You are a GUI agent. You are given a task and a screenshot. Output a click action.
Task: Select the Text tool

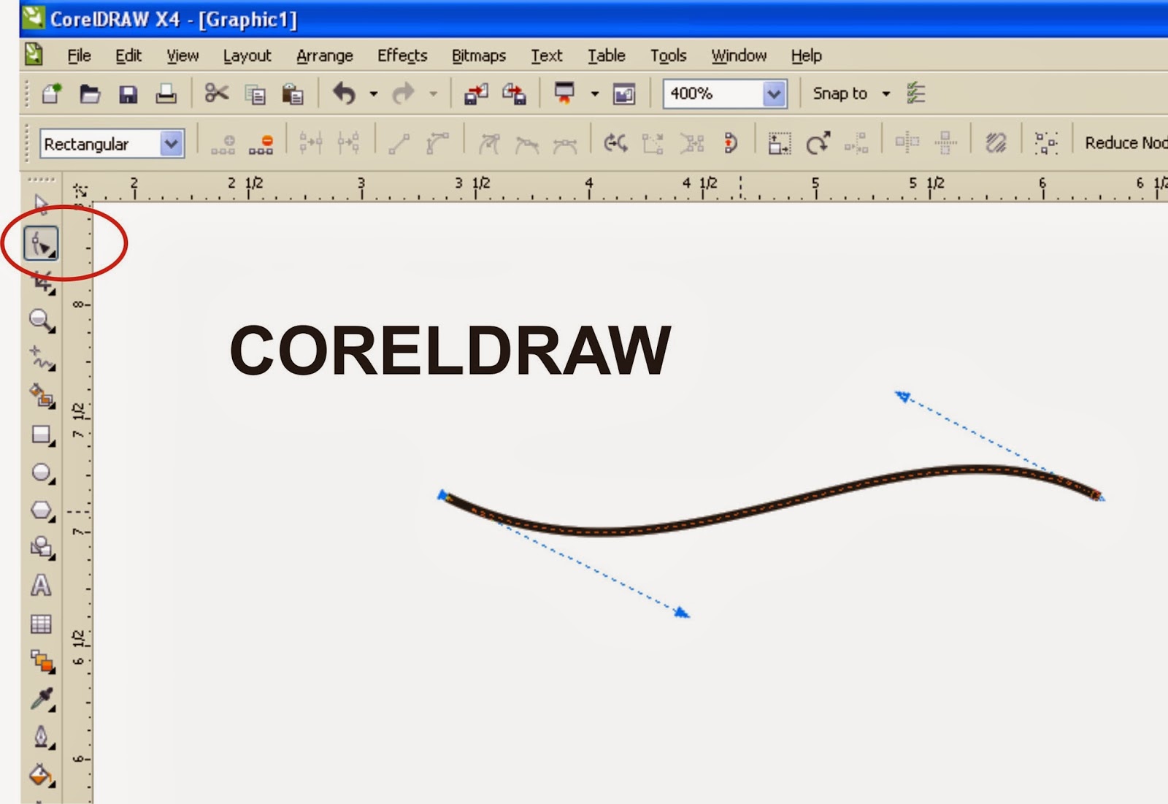tap(41, 586)
